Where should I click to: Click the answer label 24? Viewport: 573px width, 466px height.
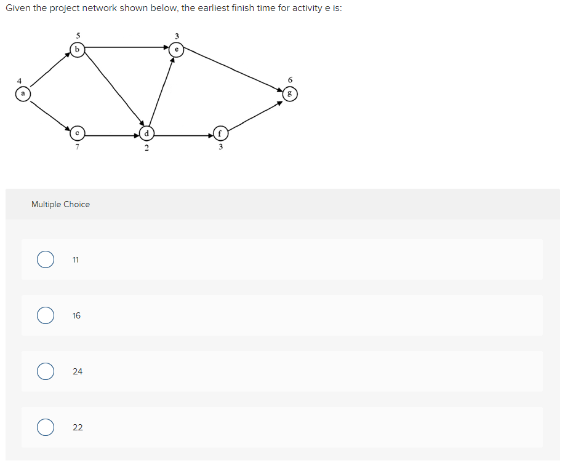(x=78, y=371)
